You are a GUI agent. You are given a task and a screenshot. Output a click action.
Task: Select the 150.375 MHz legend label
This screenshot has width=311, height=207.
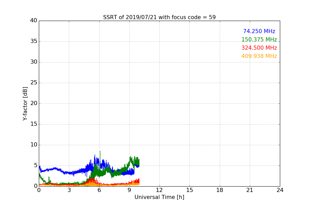(259, 40)
